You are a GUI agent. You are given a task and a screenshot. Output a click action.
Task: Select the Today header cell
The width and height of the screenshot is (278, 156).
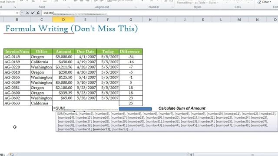[108, 52]
